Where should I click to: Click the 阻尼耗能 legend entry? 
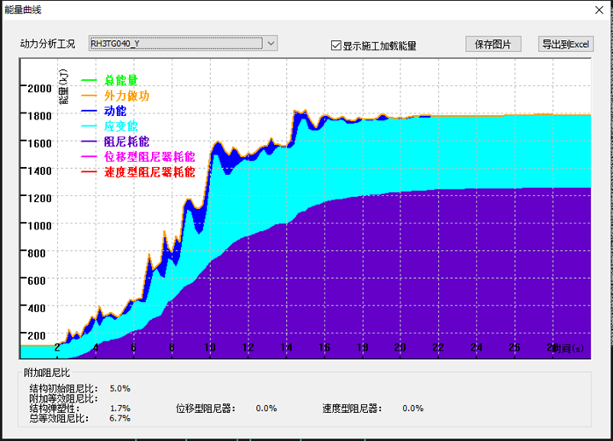(126, 142)
